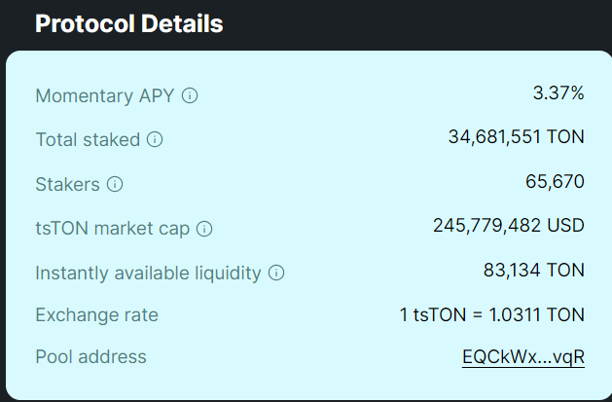The image size is (612, 402).
Task: Click the 1 tsTON = 1.0311 TON rate
Action: [491, 315]
